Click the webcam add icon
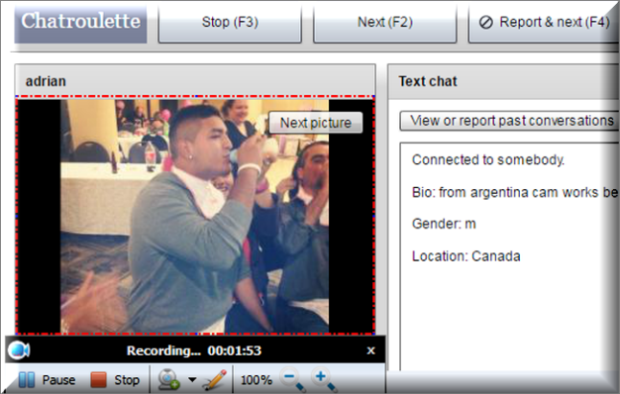 168,380
